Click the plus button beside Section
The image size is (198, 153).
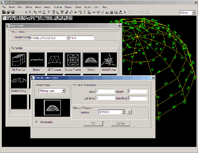pos(129,112)
